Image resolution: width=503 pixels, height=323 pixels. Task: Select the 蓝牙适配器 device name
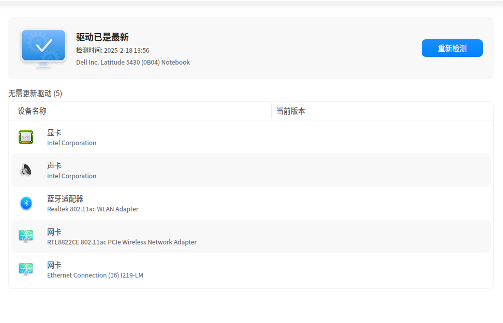coord(65,198)
